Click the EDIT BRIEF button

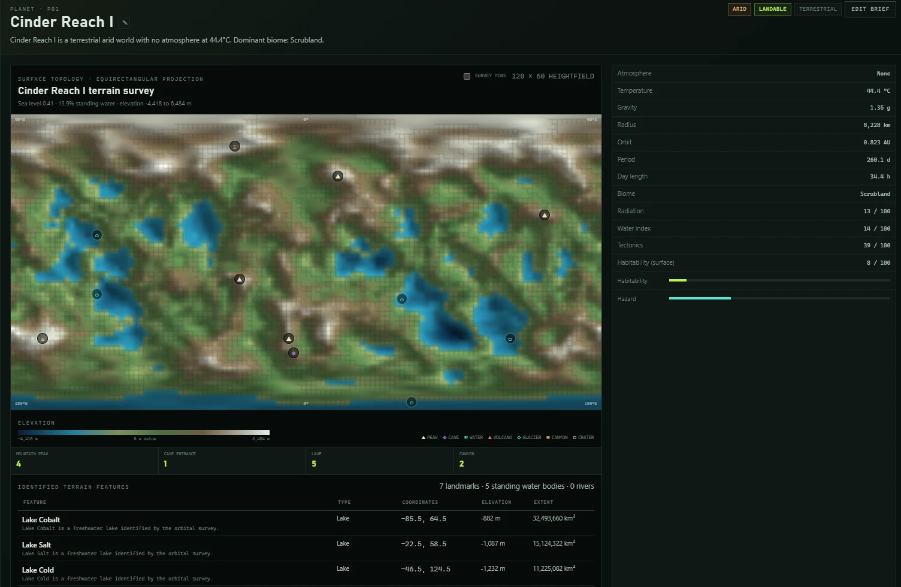pyautogui.click(x=870, y=9)
